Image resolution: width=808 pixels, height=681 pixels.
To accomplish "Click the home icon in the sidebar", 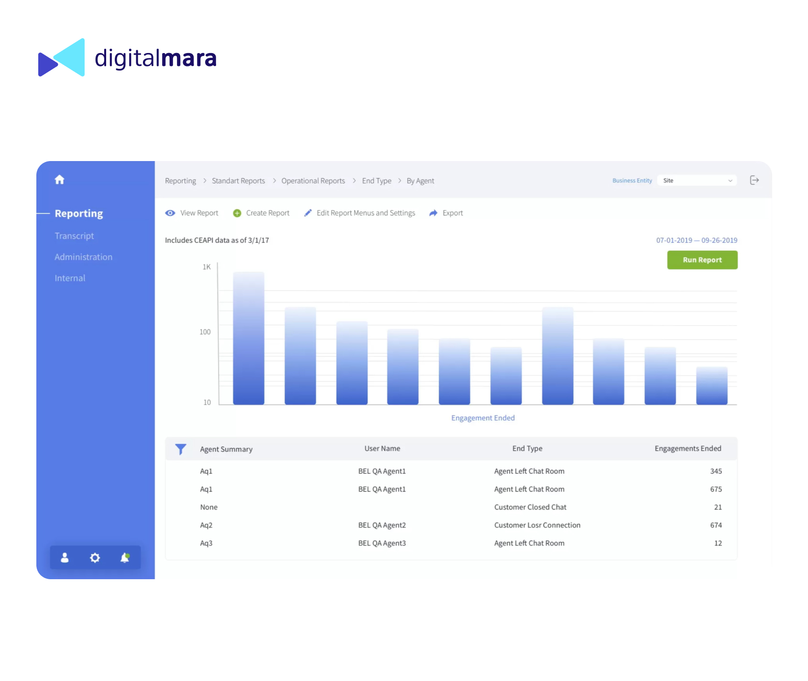I will point(59,180).
